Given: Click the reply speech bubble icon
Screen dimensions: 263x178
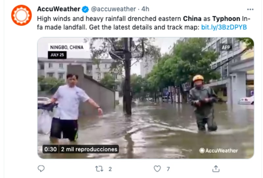Looking at the screenshot, I should pyautogui.click(x=41, y=168).
